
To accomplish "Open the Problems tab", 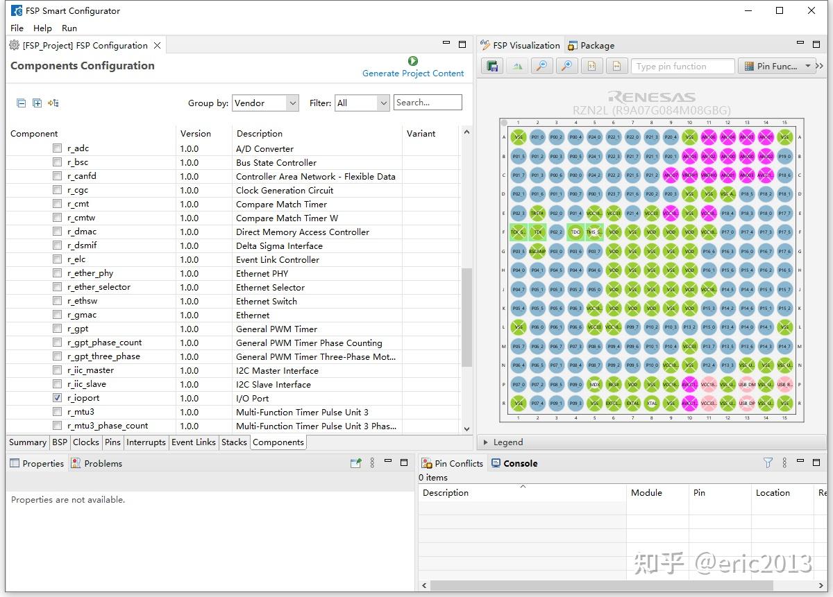I will (96, 463).
